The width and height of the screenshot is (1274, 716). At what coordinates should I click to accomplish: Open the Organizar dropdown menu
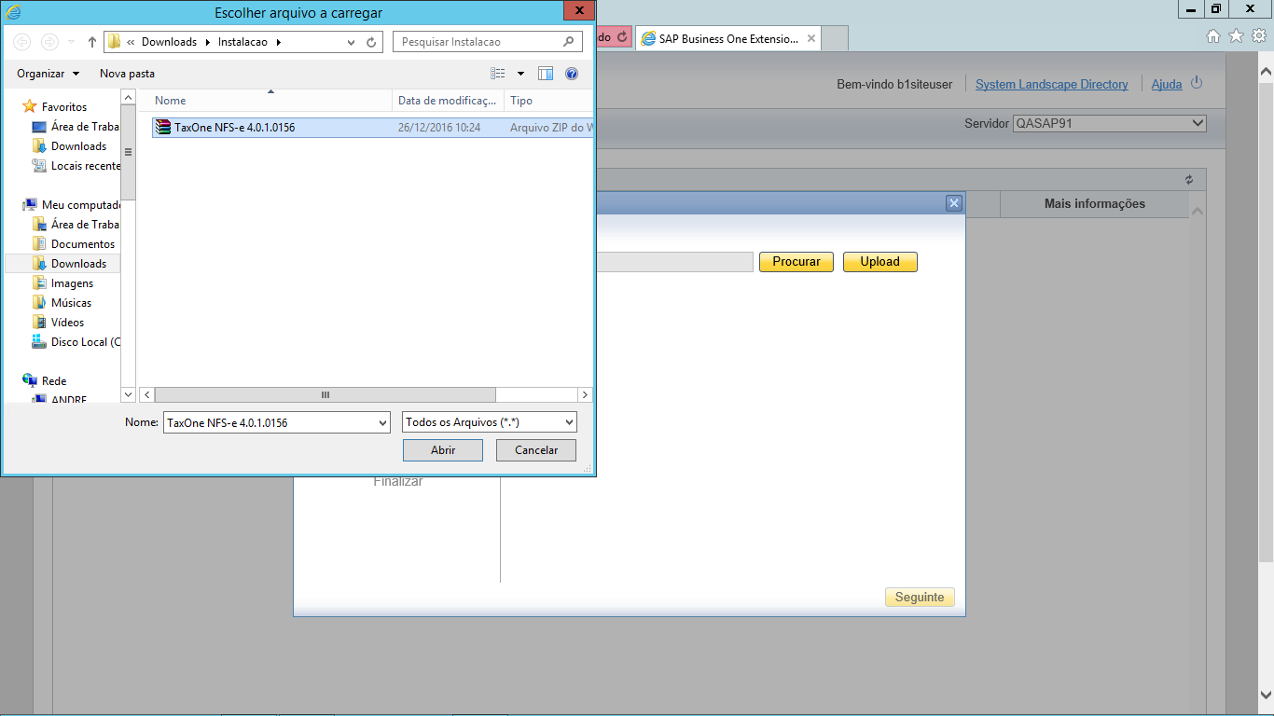(48, 74)
